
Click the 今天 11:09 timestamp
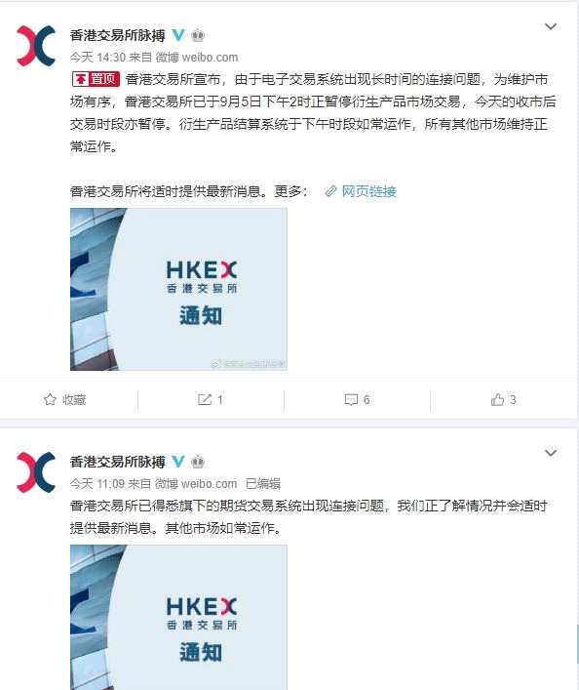pos(97,484)
